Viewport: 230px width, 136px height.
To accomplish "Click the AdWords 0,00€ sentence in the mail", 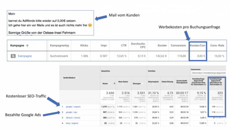I will point(42,21).
